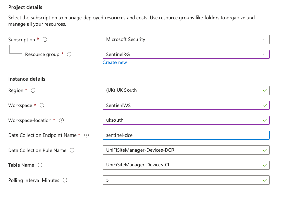Click Data Collection Endpoint Name info icon
Screen dimensions: 299x206
click(86, 135)
